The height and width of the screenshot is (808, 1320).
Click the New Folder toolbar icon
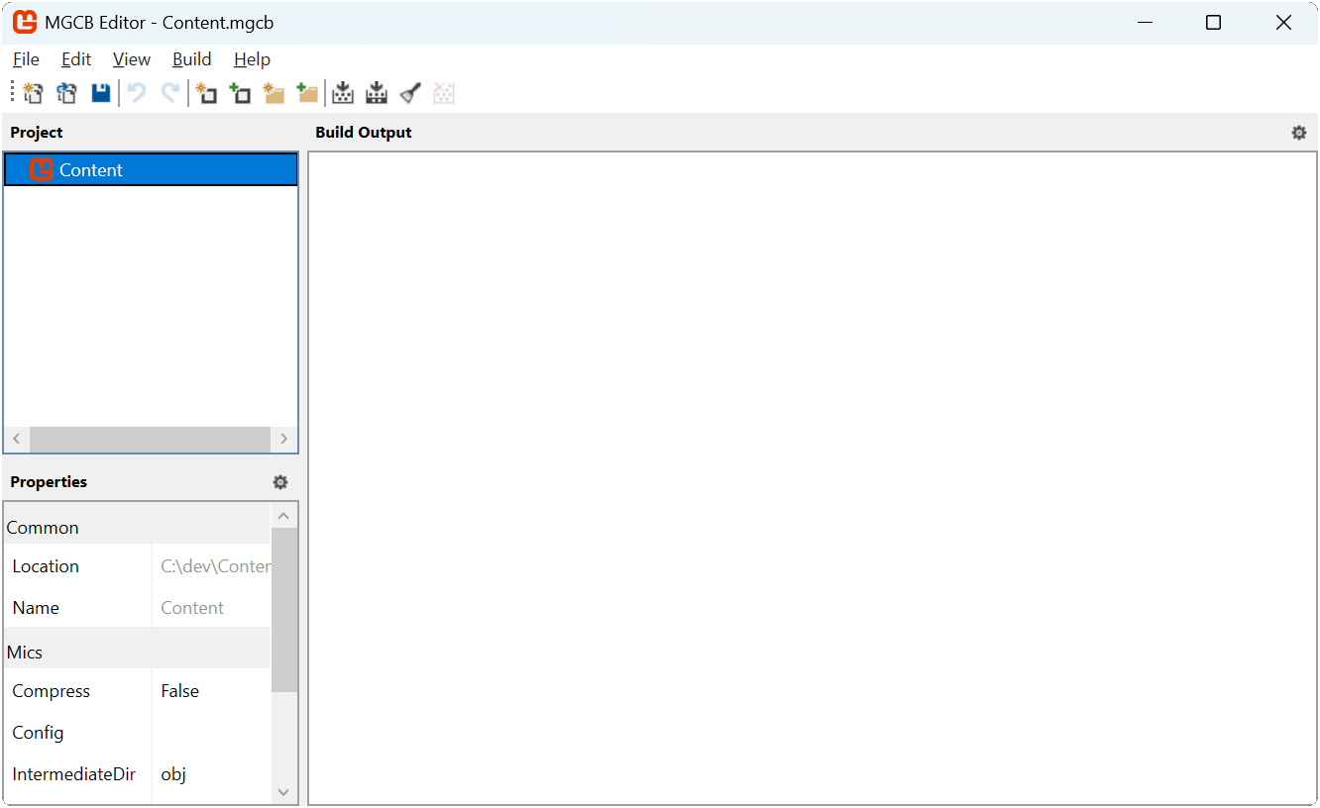274,93
